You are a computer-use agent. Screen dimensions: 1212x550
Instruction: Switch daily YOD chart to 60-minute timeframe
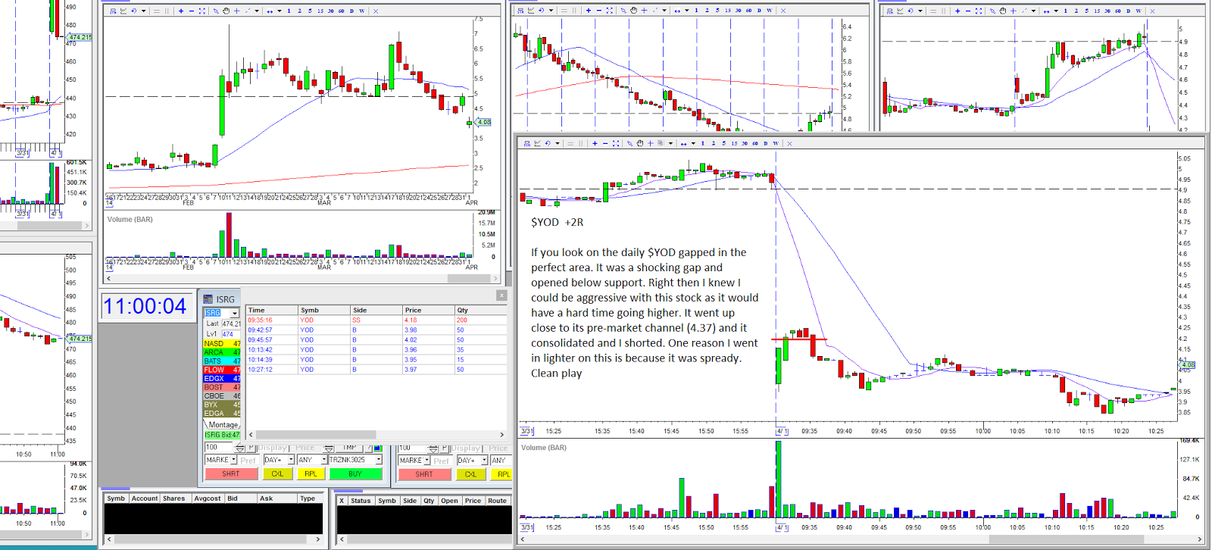341,11
